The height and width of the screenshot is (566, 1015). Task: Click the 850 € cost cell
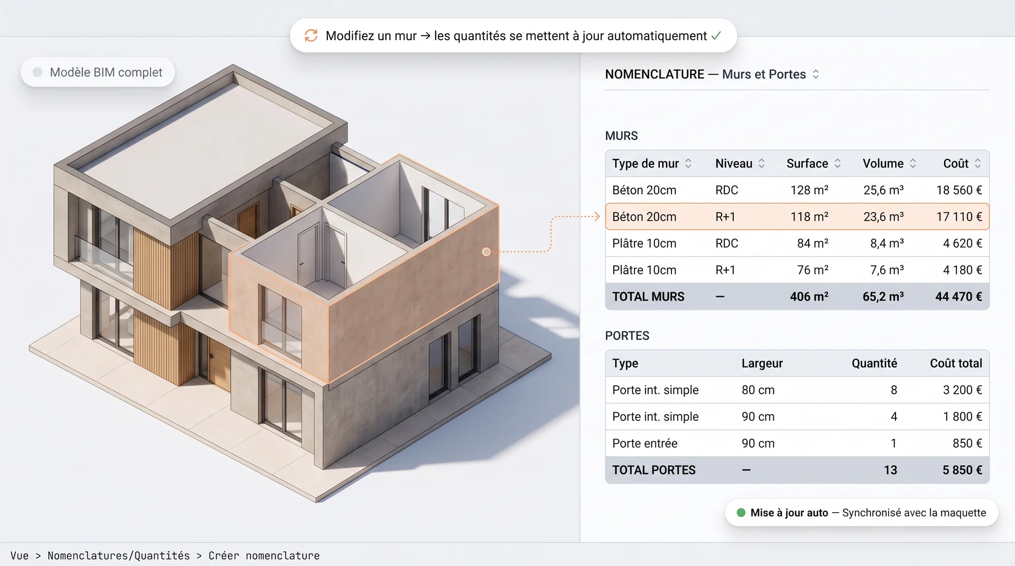click(x=967, y=444)
